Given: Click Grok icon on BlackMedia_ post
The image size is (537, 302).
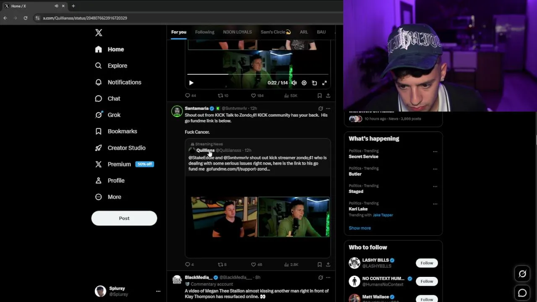Looking at the screenshot, I should click(x=321, y=277).
